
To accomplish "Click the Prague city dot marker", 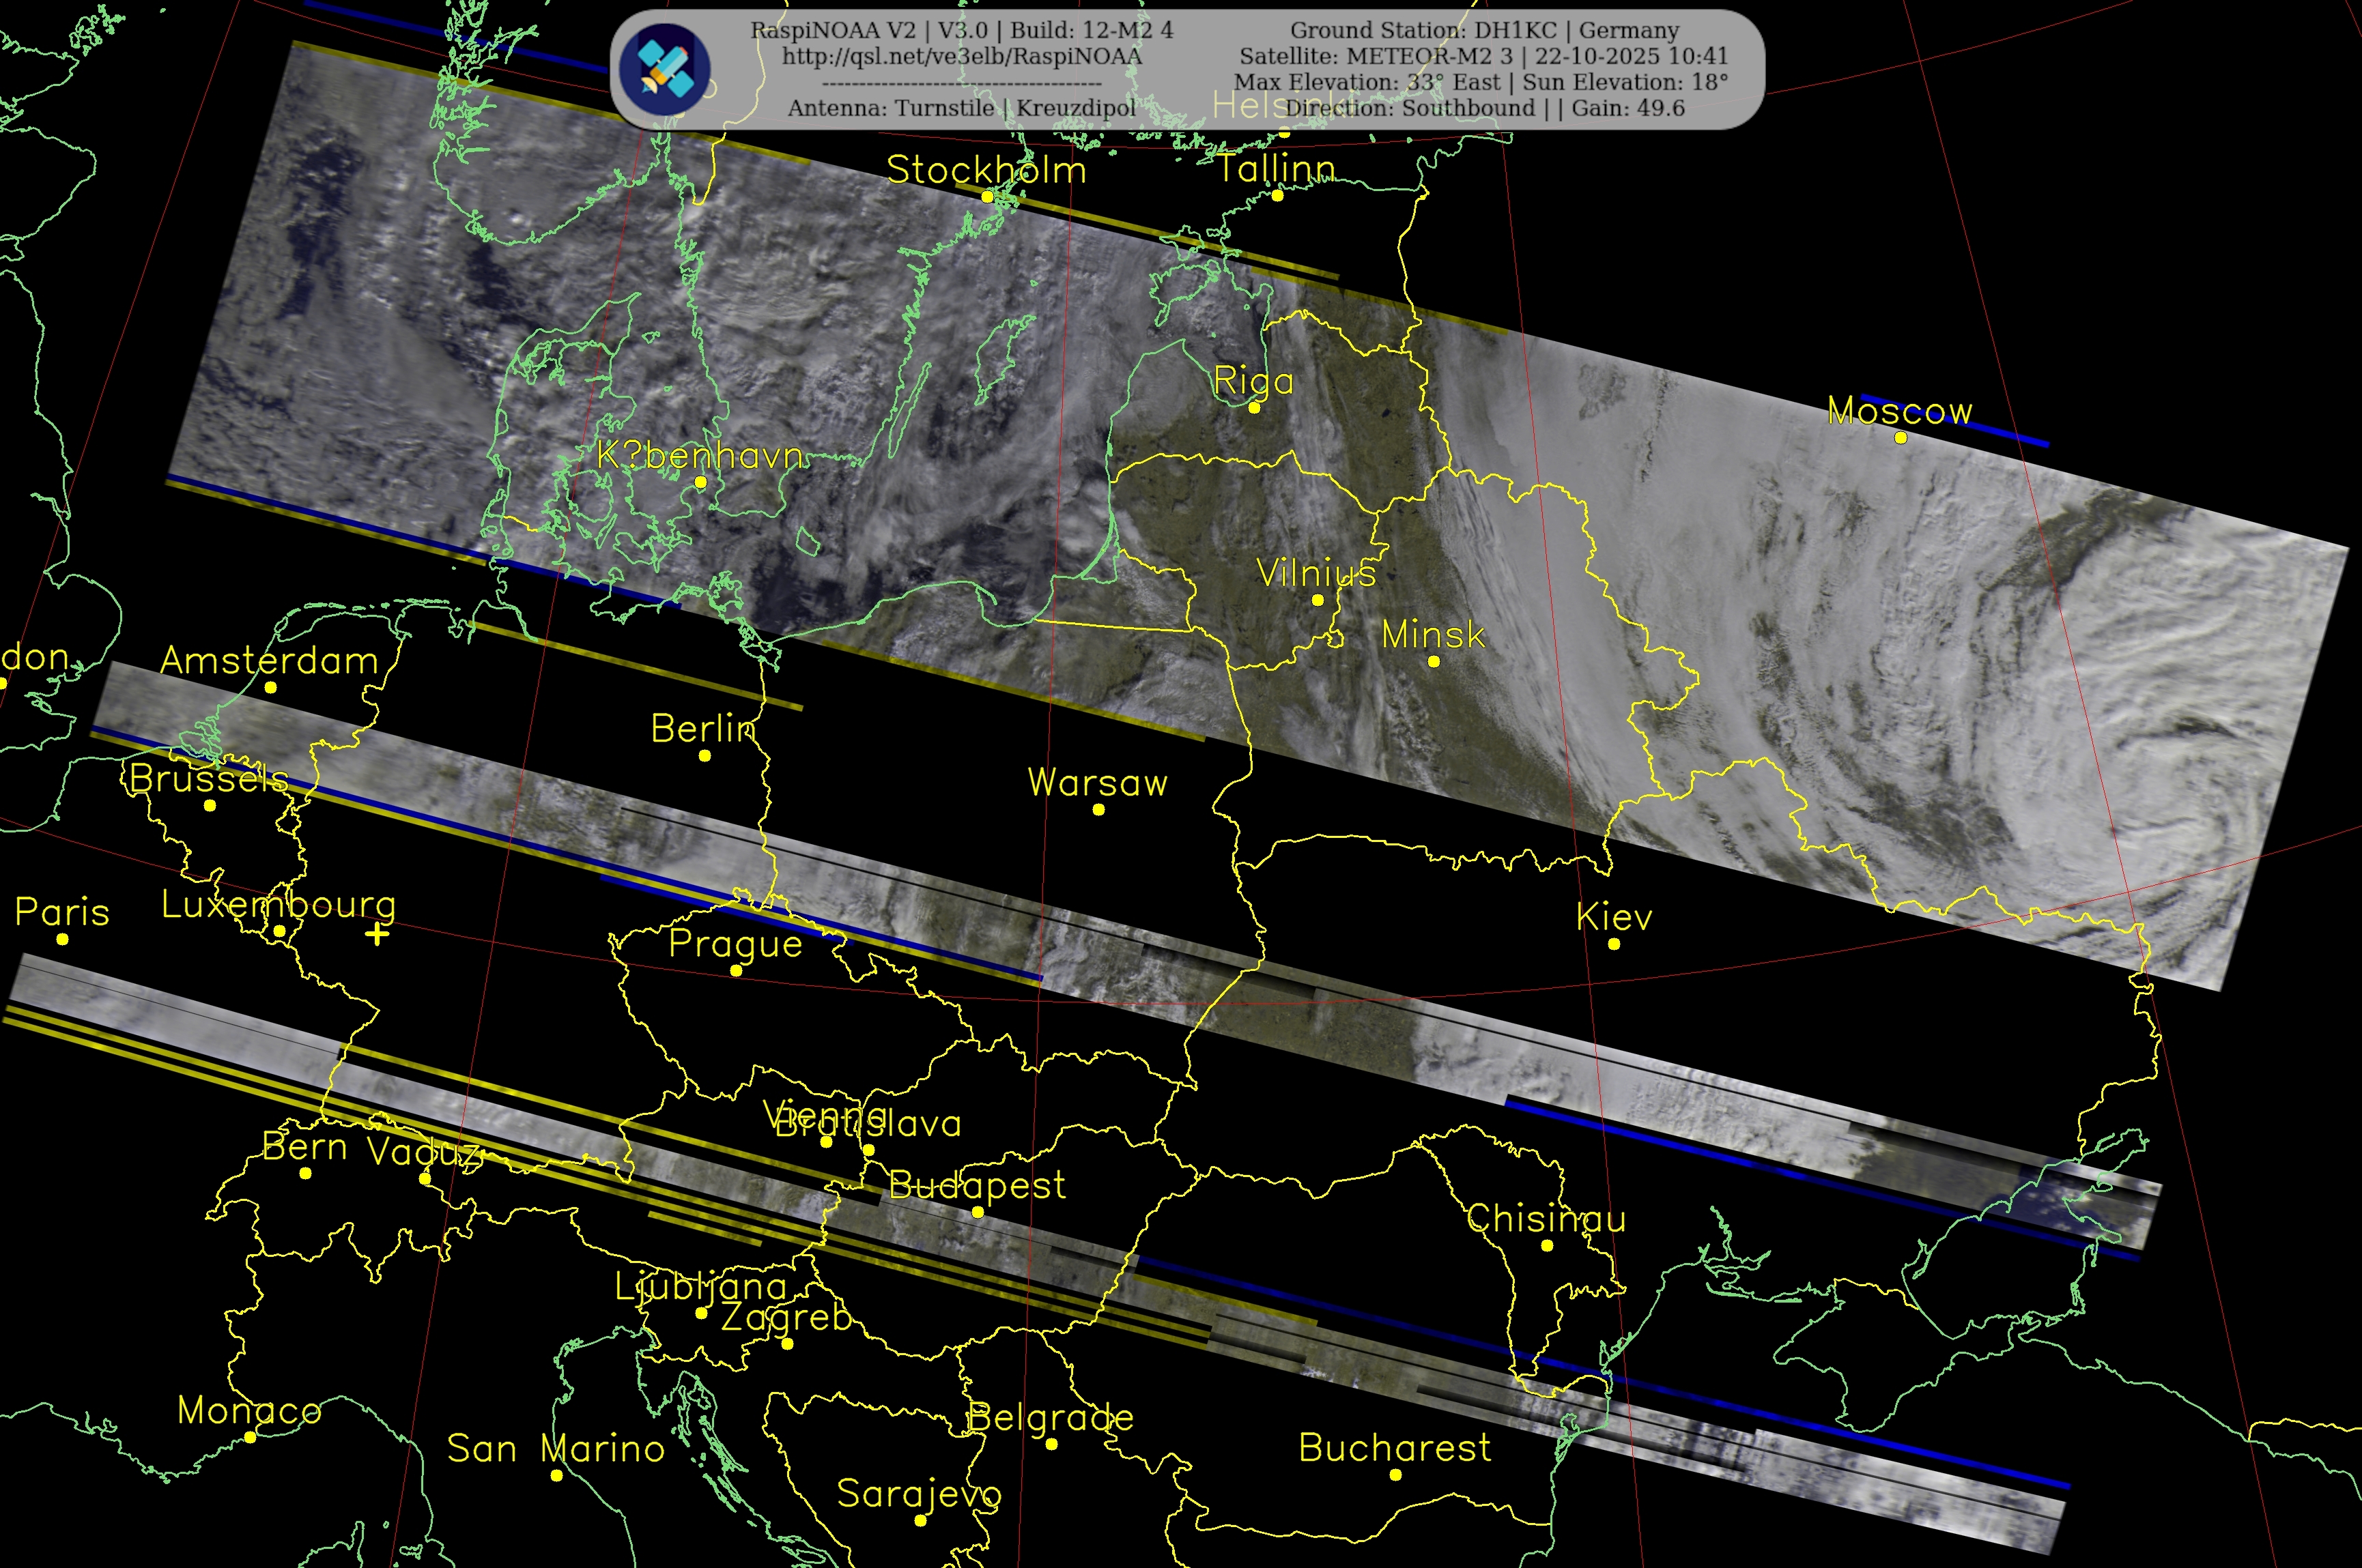I will pos(737,971).
